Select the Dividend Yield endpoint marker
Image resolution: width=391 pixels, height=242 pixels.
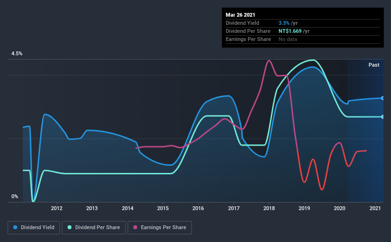pos(382,98)
